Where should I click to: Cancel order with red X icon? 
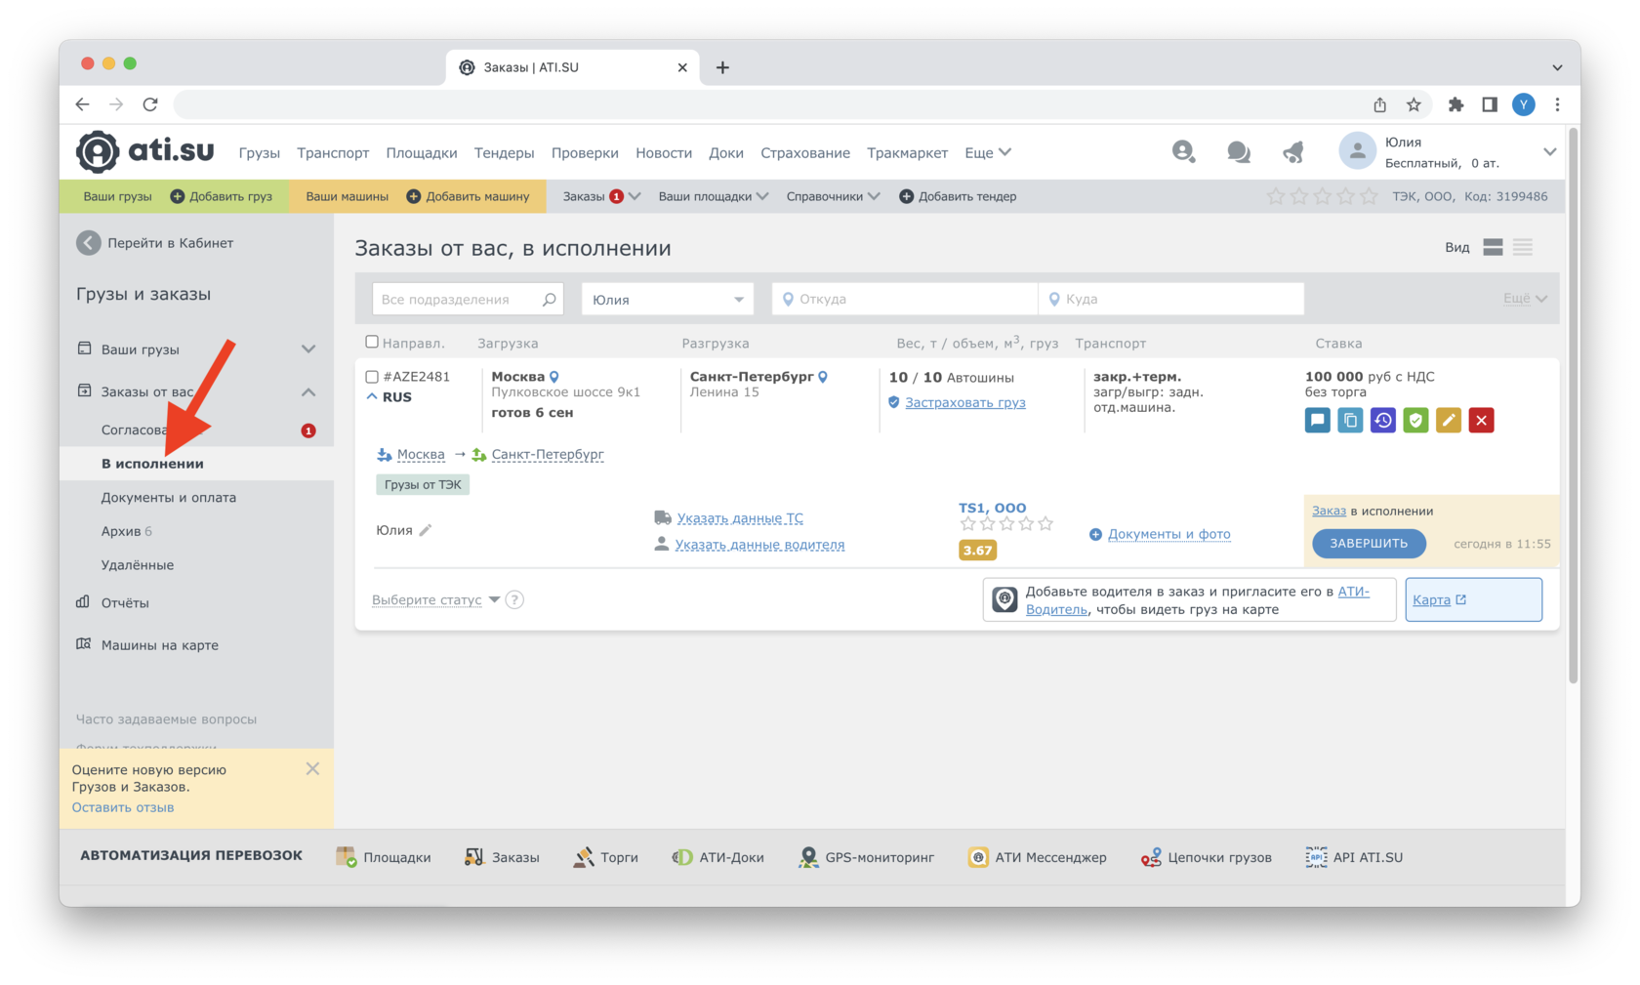[1482, 421]
